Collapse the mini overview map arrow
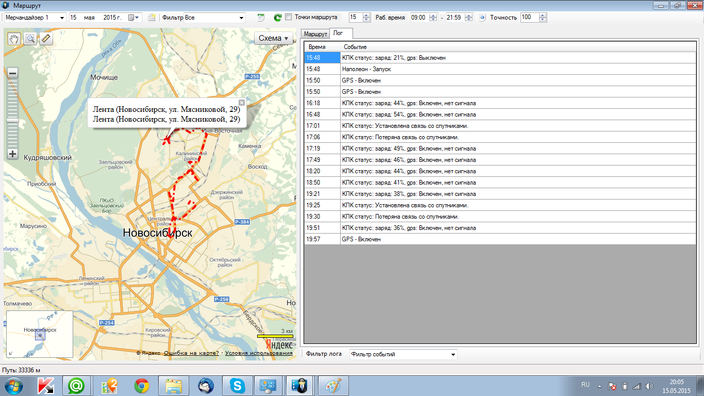The width and height of the screenshot is (704, 396). [11, 353]
